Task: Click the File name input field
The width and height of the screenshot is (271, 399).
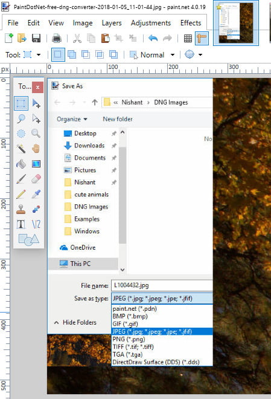Action: 162,285
